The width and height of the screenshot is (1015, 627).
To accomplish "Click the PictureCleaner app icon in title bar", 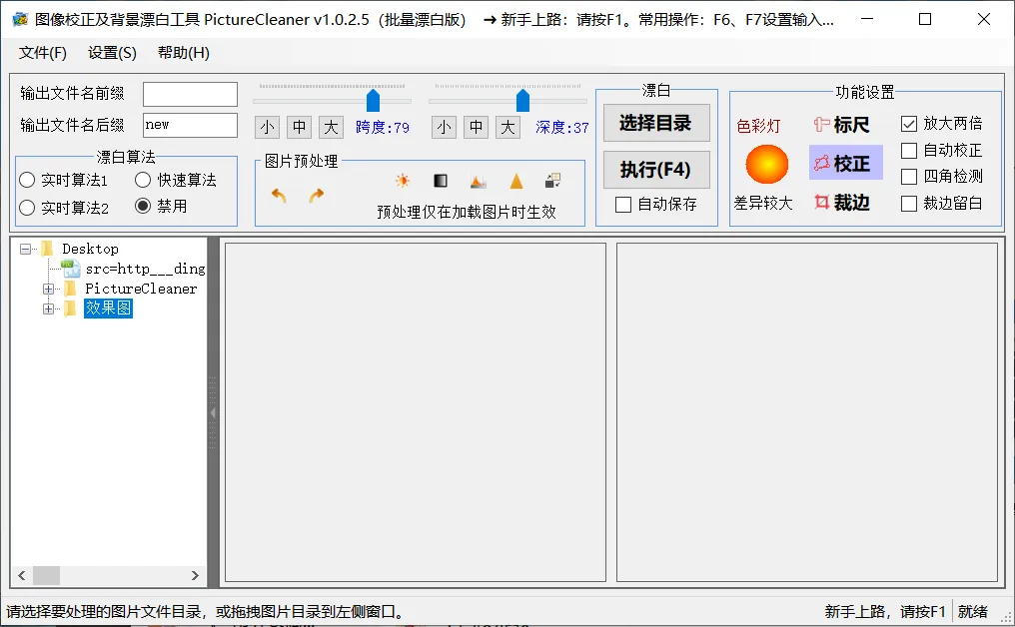I will click(19, 19).
